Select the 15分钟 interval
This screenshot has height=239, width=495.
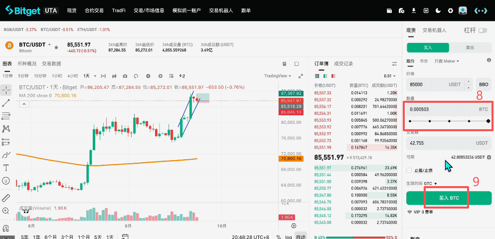point(40,76)
